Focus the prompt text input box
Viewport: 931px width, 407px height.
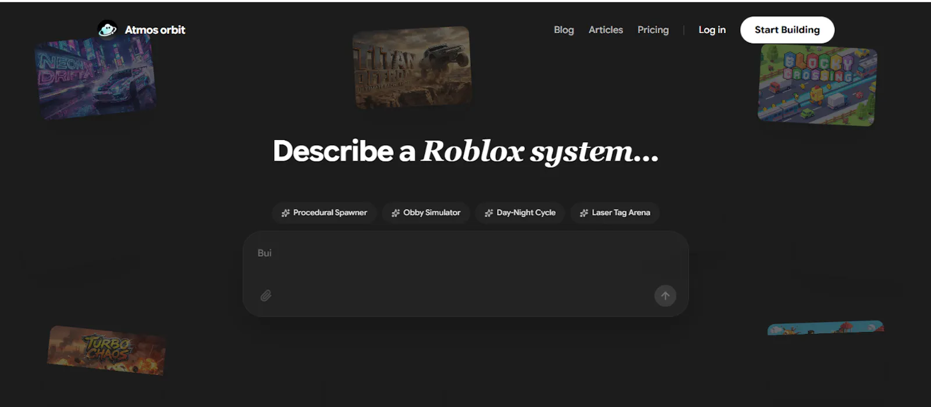click(465, 273)
